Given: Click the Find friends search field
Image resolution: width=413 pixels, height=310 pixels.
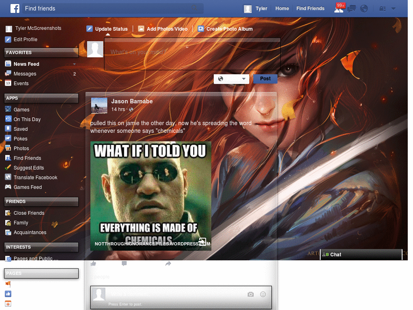Looking at the screenshot, I should (113, 8).
